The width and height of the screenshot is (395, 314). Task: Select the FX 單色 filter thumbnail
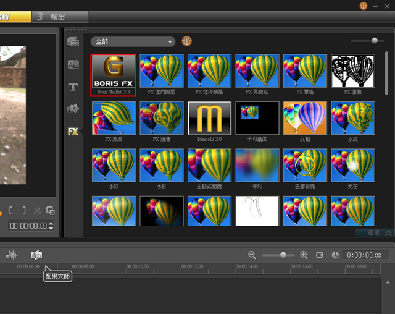click(305, 71)
